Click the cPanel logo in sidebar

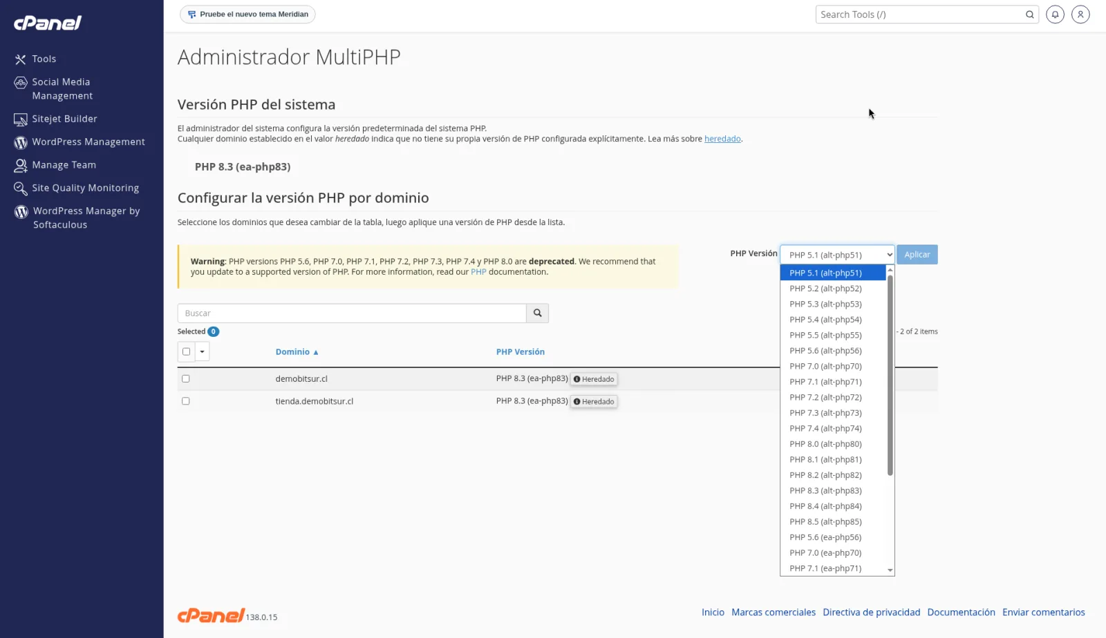click(48, 23)
